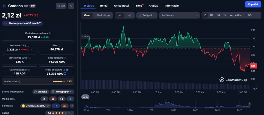Click the 44,99B ADA value
The height and width of the screenshot is (115, 264).
click(56, 62)
